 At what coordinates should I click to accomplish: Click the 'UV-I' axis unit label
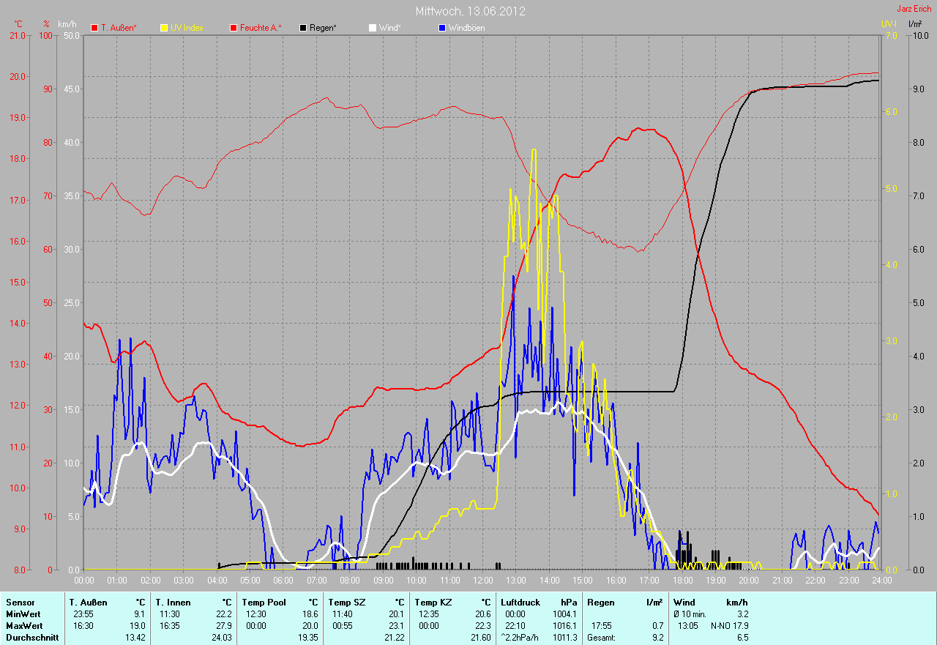889,24
